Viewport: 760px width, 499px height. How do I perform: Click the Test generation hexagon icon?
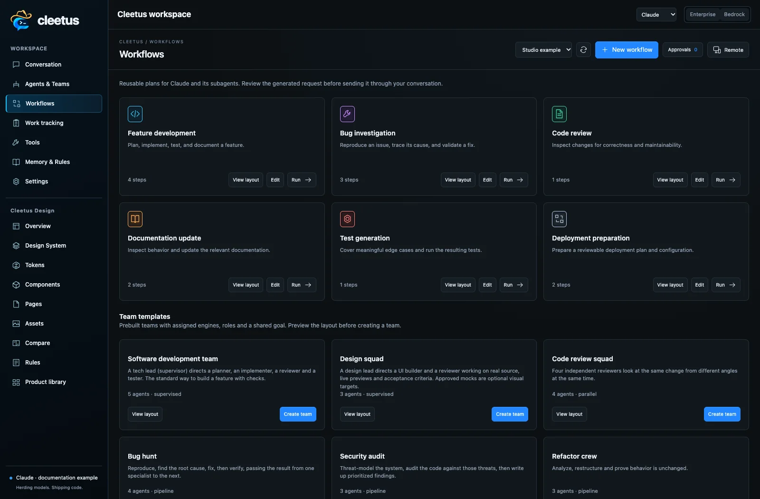(347, 219)
